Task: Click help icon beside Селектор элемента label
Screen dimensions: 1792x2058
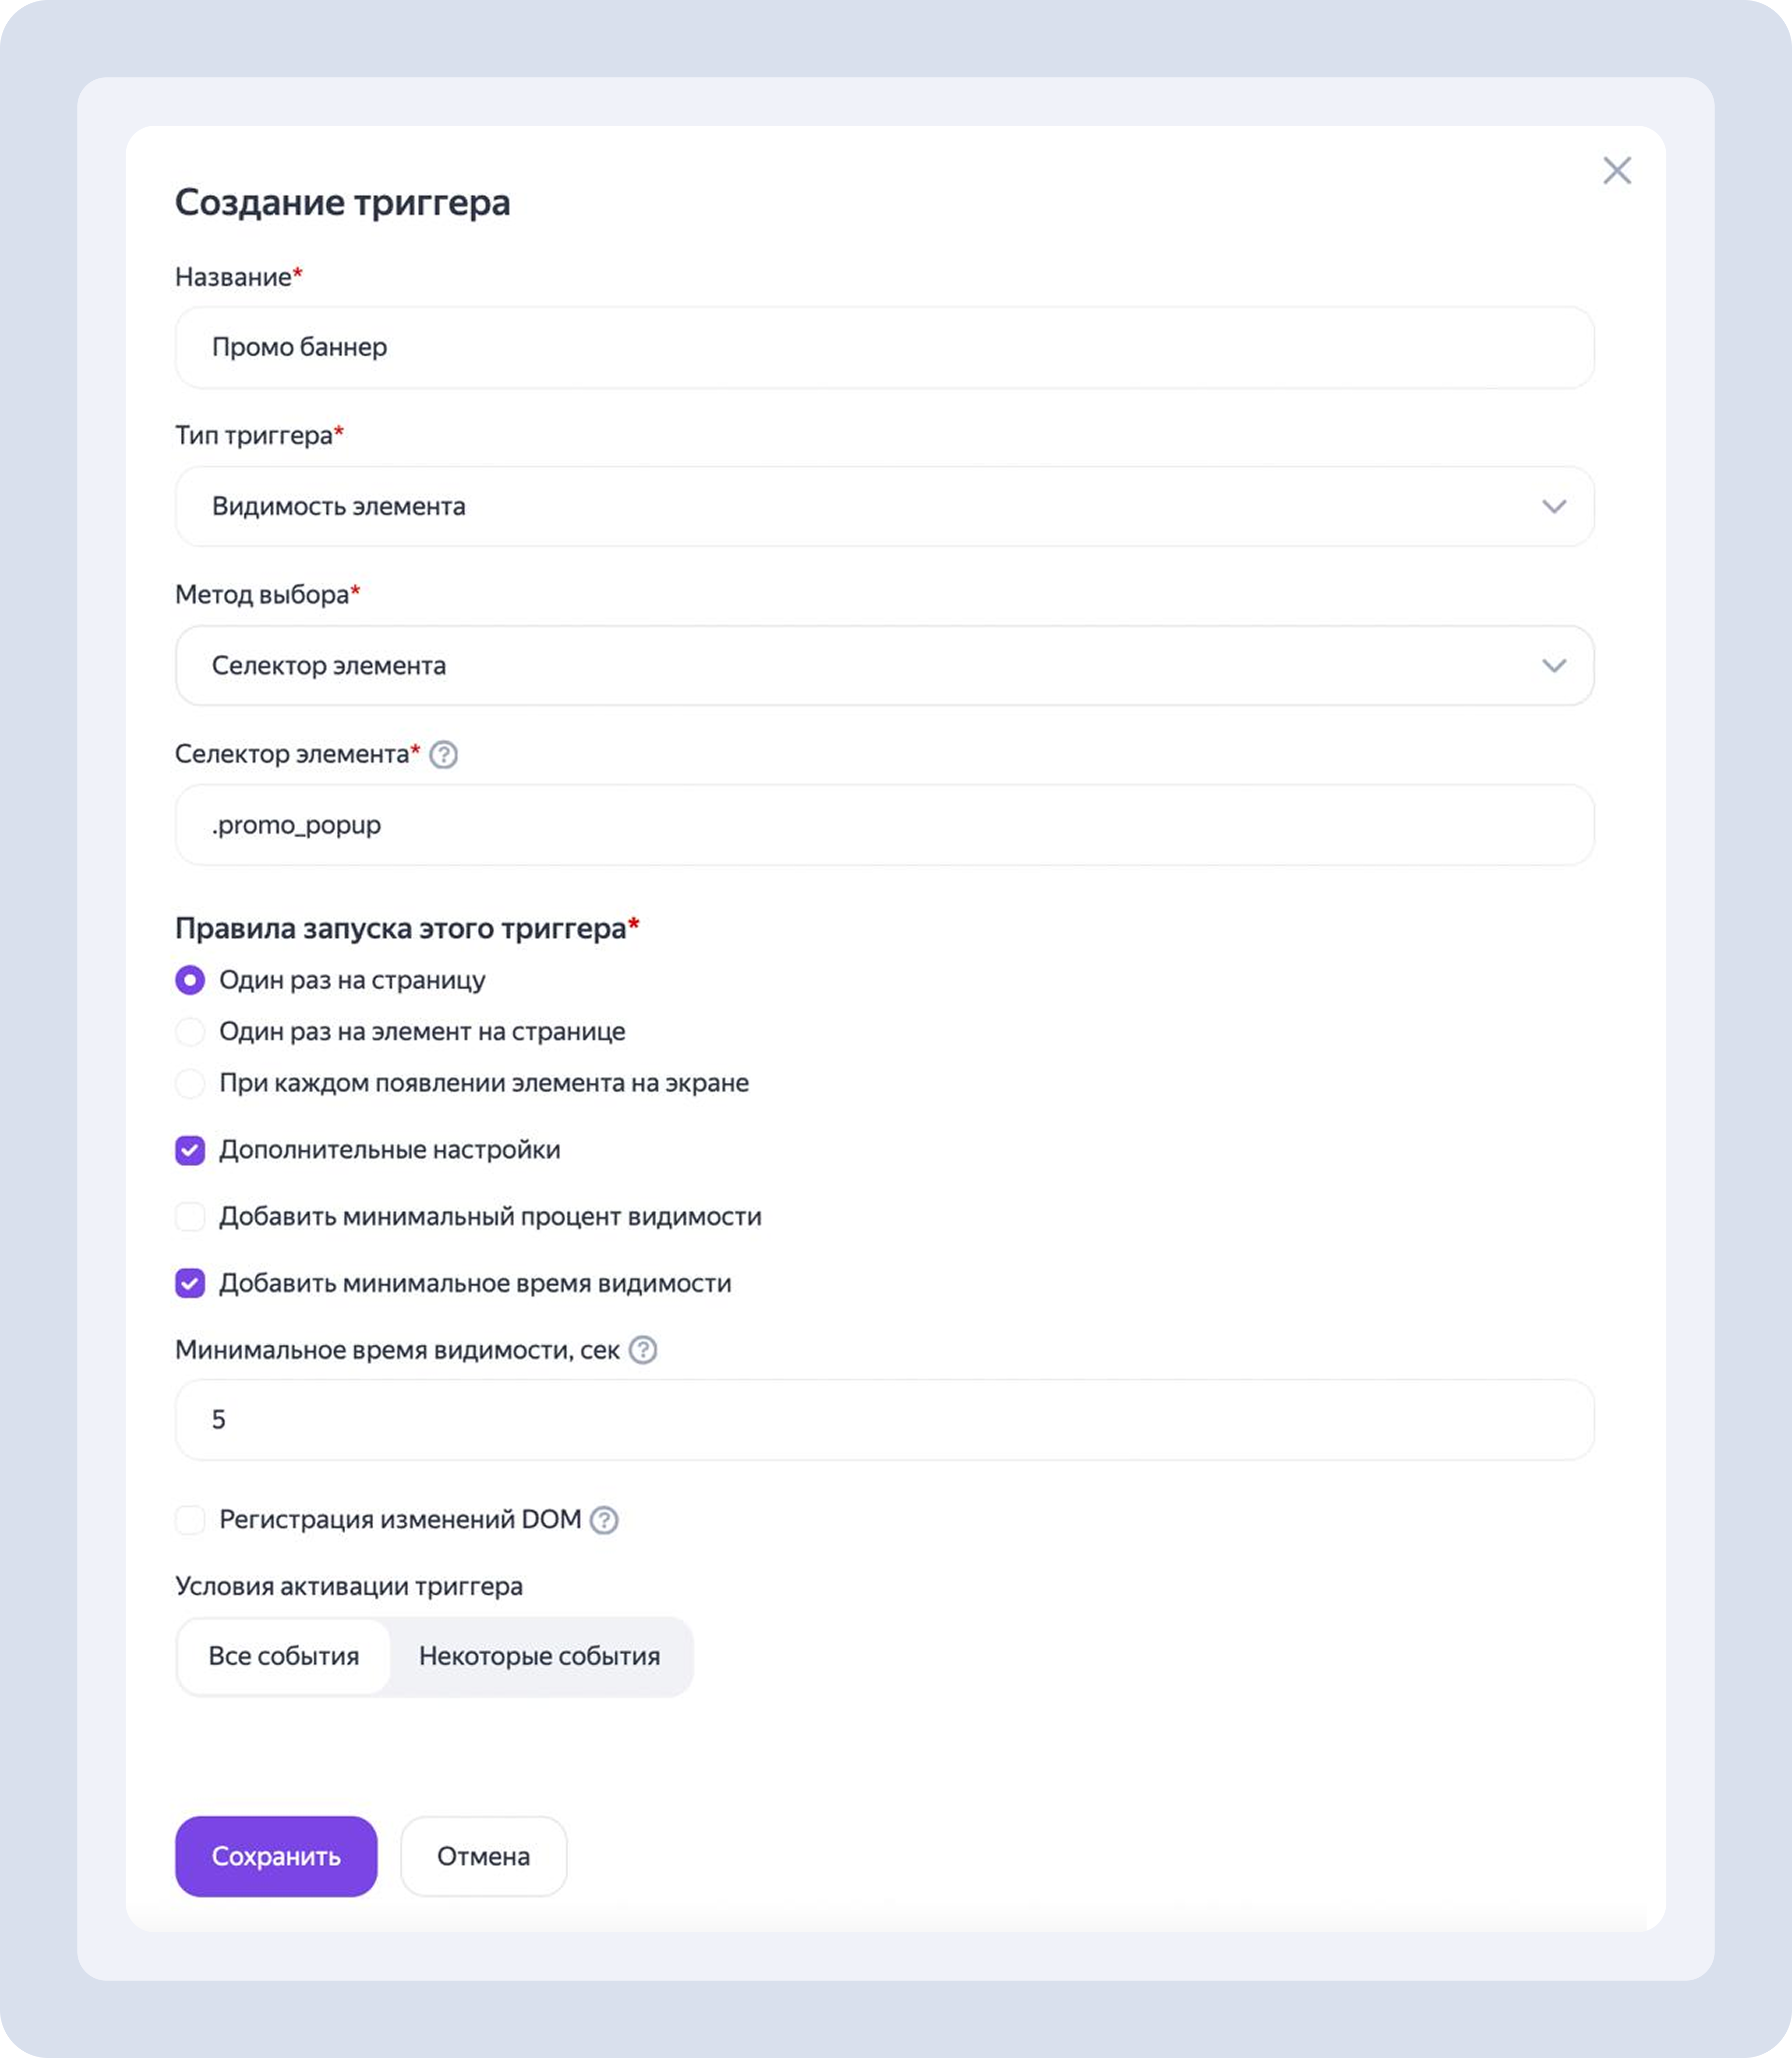Action: [443, 755]
